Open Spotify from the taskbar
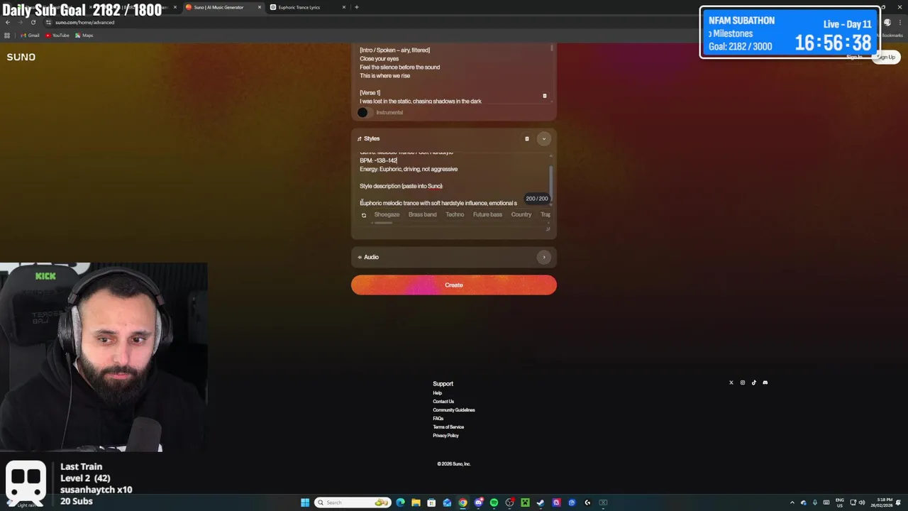This screenshot has height=511, width=908. (494, 502)
